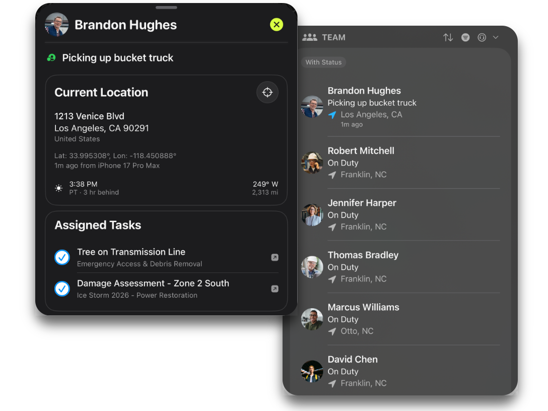The height and width of the screenshot is (411, 548).
Task: Expand the chevron dropdown in the TEAM toolbar
Action: coord(496,37)
